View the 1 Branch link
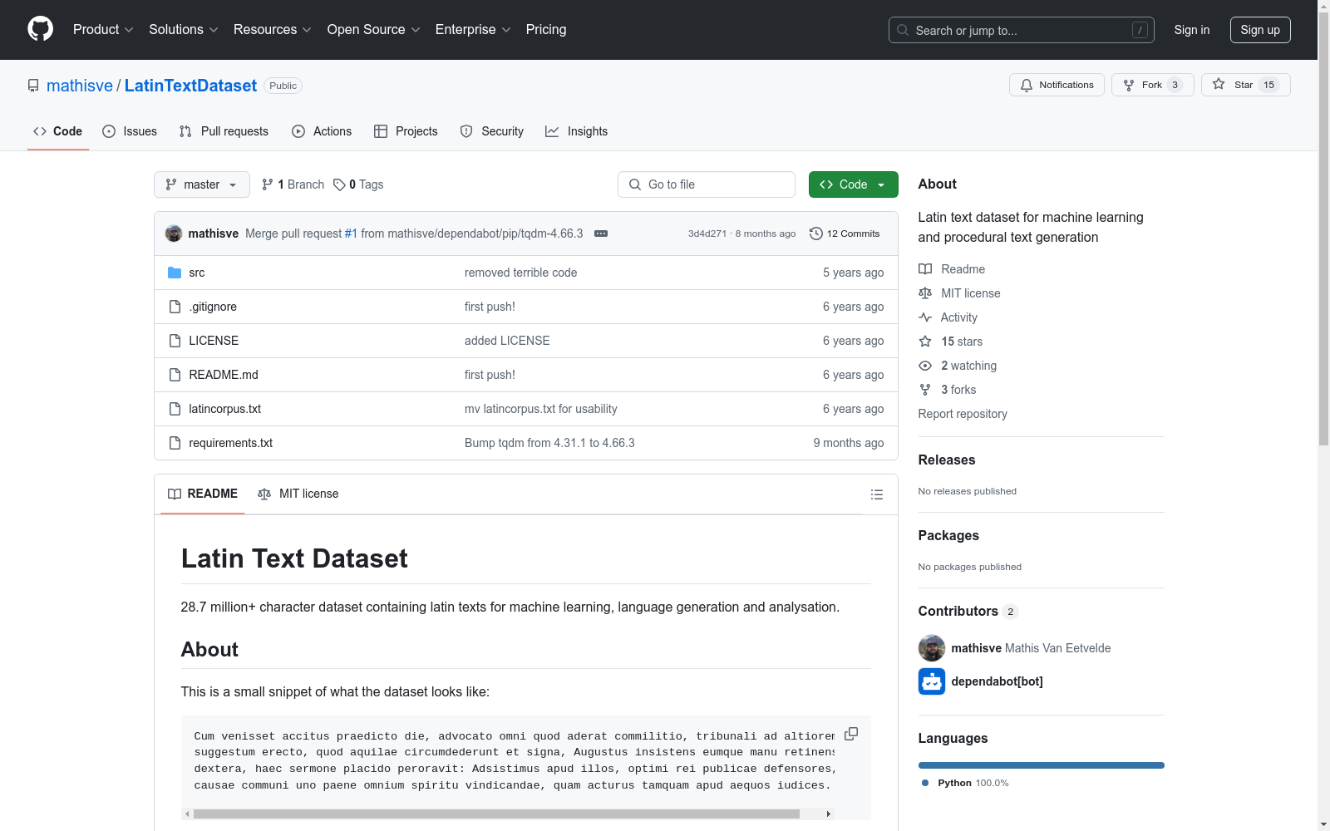This screenshot has height=831, width=1330. (x=293, y=184)
